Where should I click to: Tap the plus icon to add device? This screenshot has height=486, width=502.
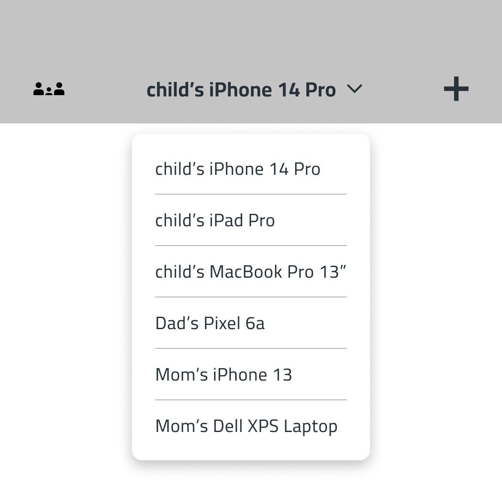click(456, 89)
